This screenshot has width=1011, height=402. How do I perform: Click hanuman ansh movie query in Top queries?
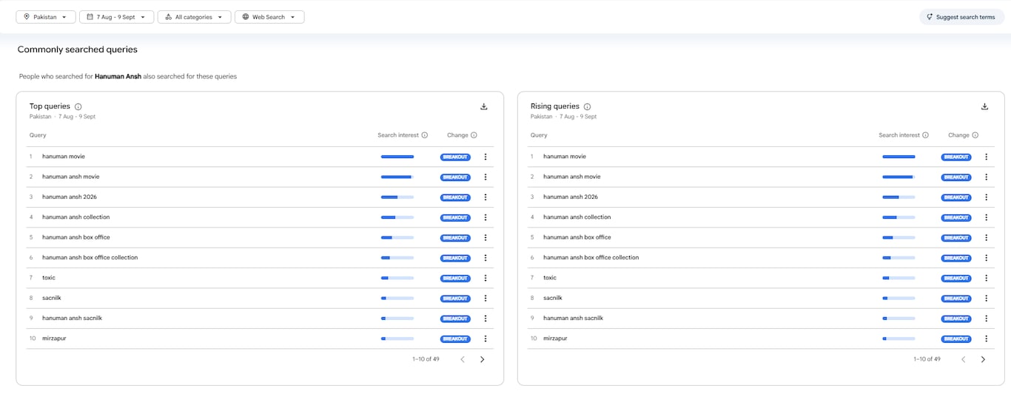point(71,177)
